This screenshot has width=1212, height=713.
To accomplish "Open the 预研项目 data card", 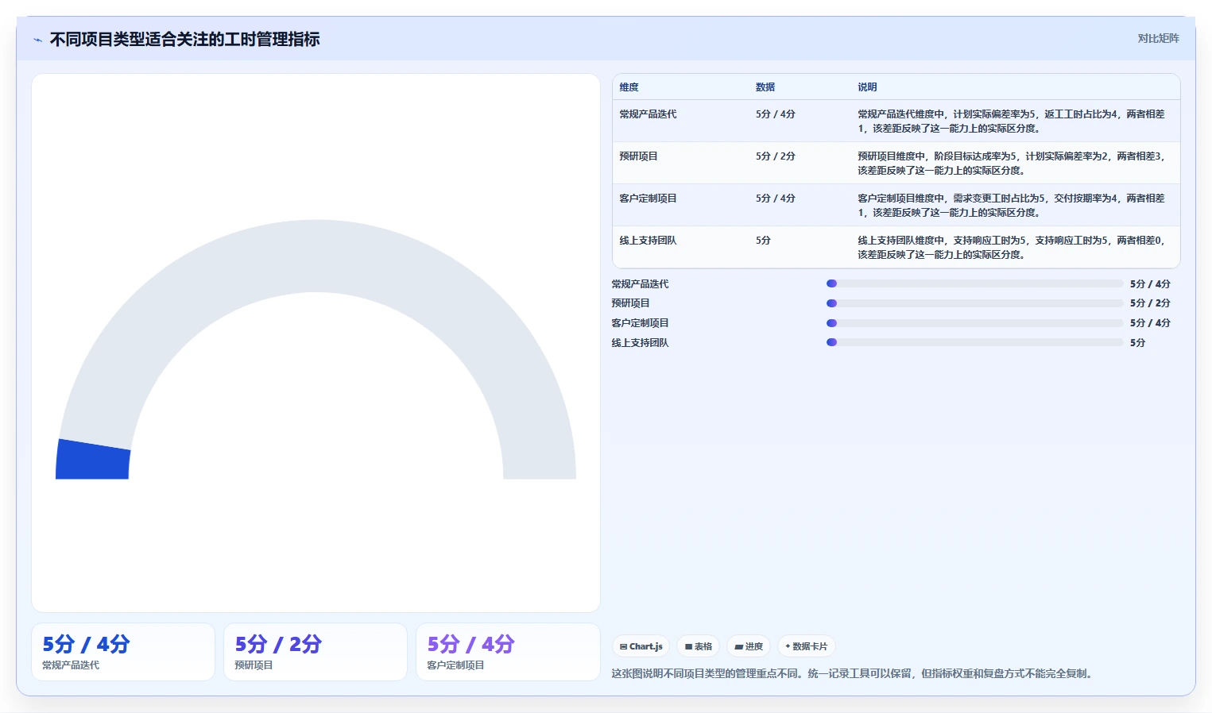I will click(316, 652).
